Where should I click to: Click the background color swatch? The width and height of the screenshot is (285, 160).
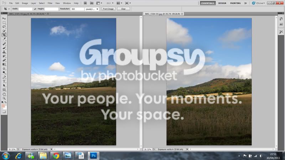[x=5, y=108]
